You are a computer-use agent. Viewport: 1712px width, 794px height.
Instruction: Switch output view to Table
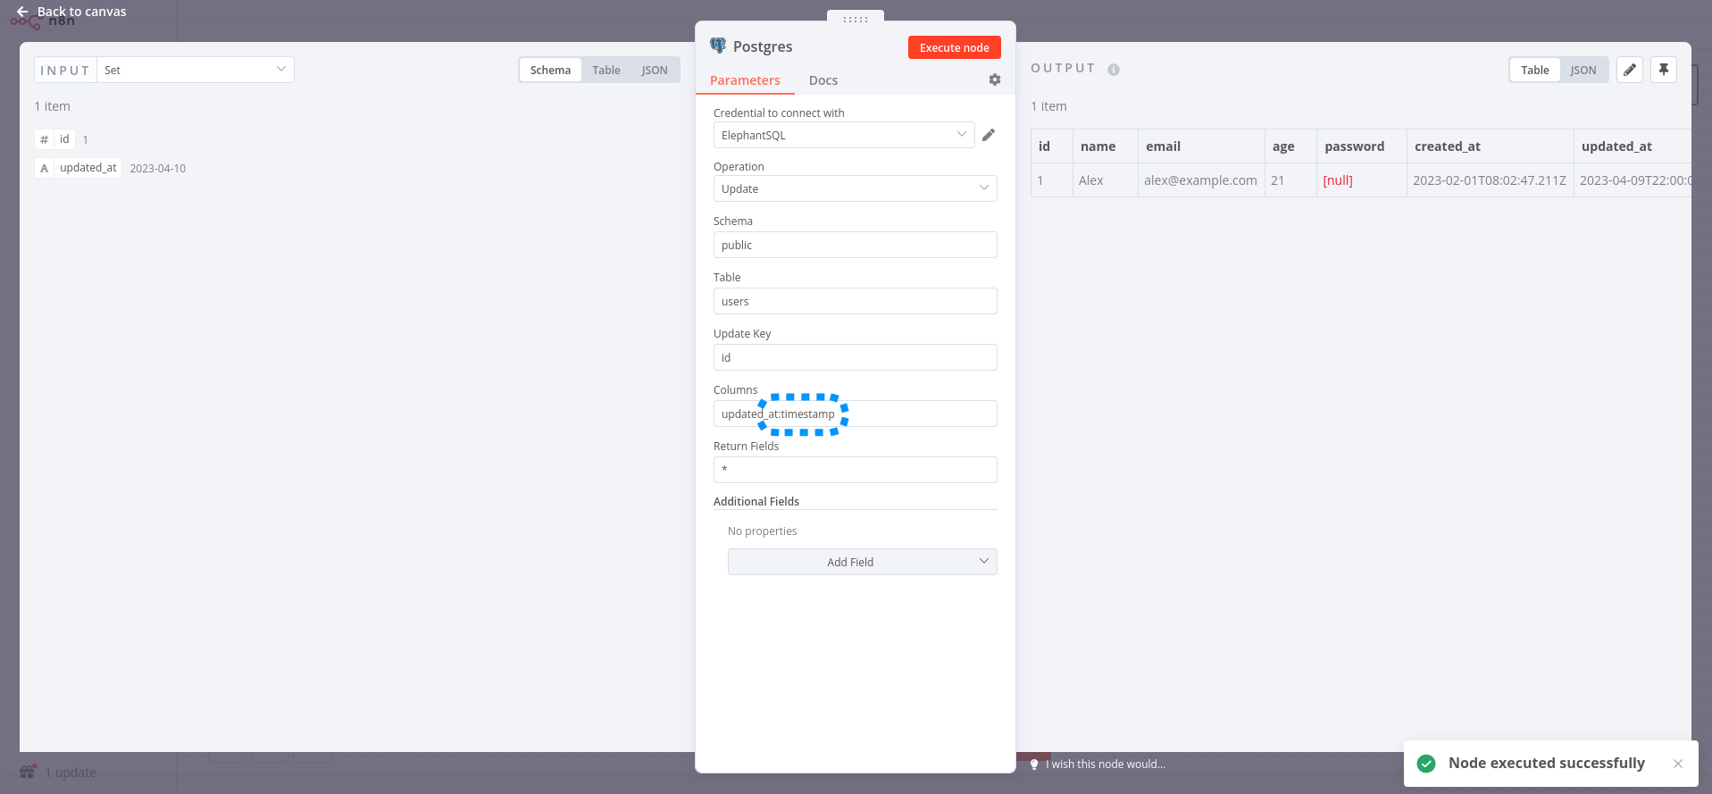pos(1535,70)
